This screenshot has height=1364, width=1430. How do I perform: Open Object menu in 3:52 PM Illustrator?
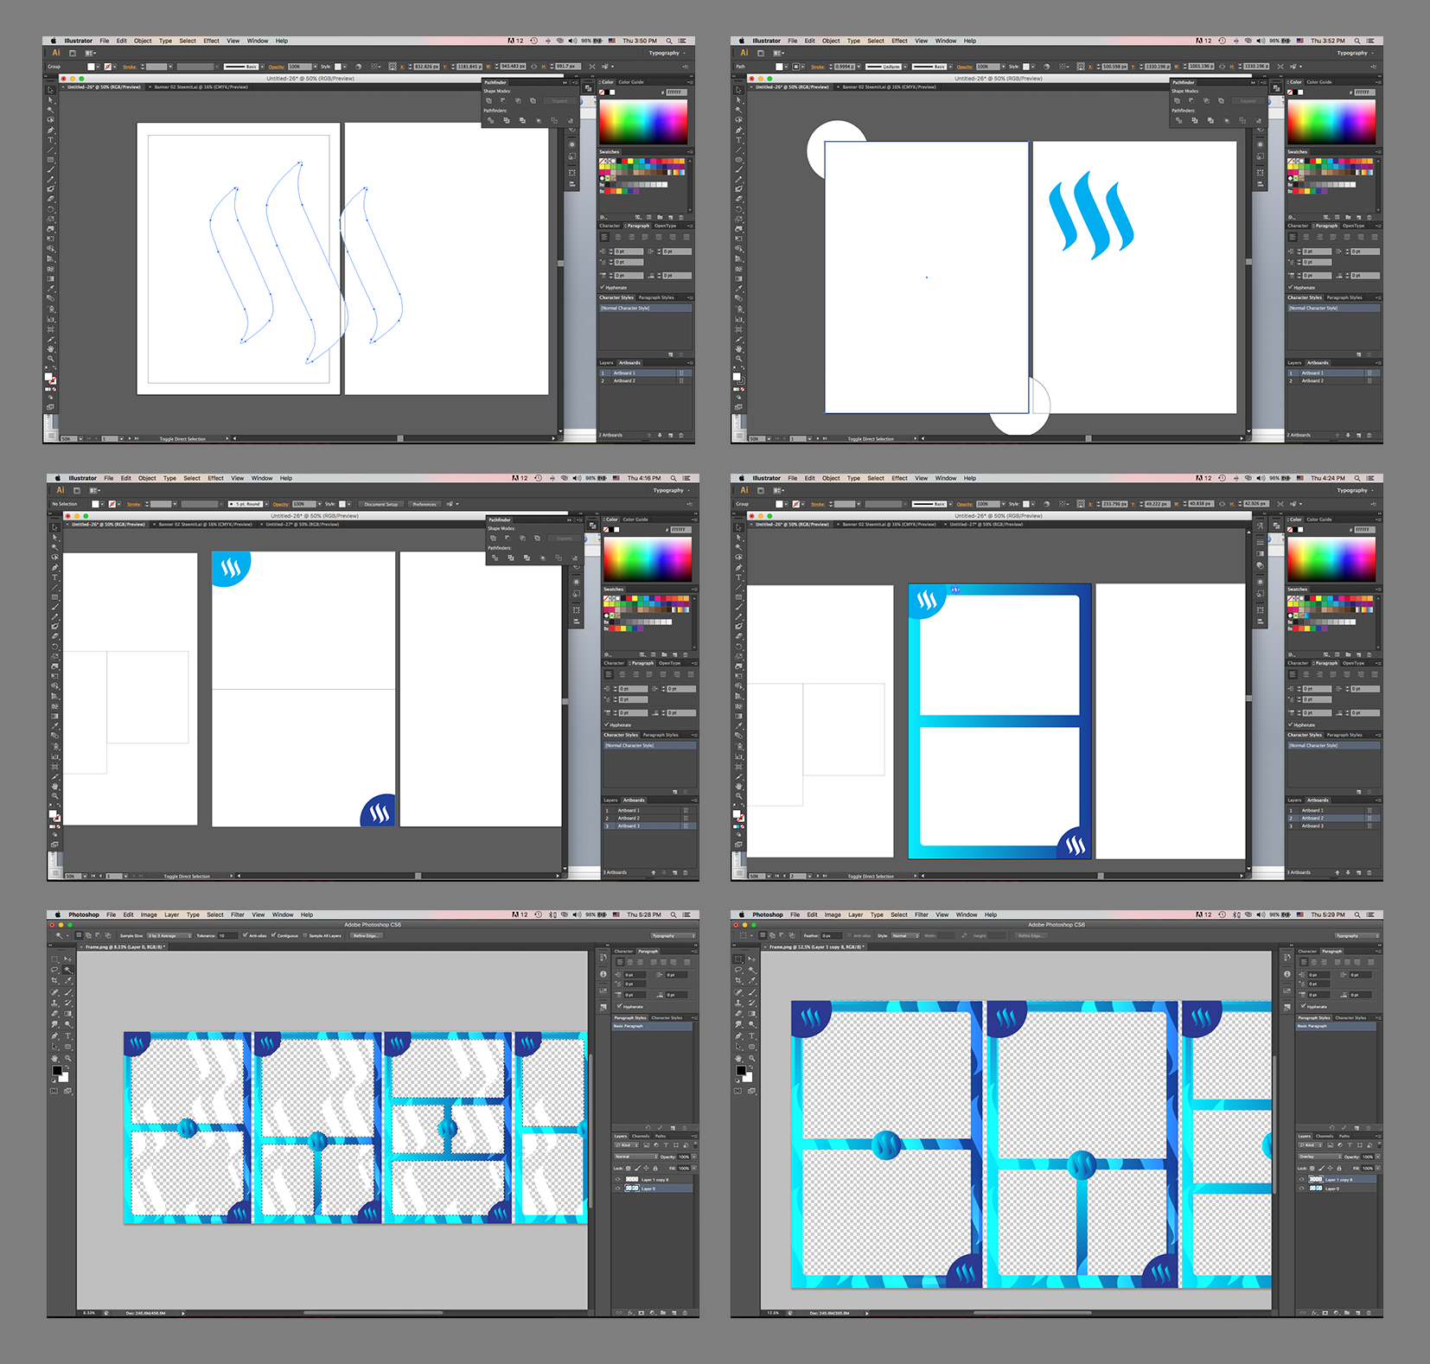pyautogui.click(x=831, y=41)
